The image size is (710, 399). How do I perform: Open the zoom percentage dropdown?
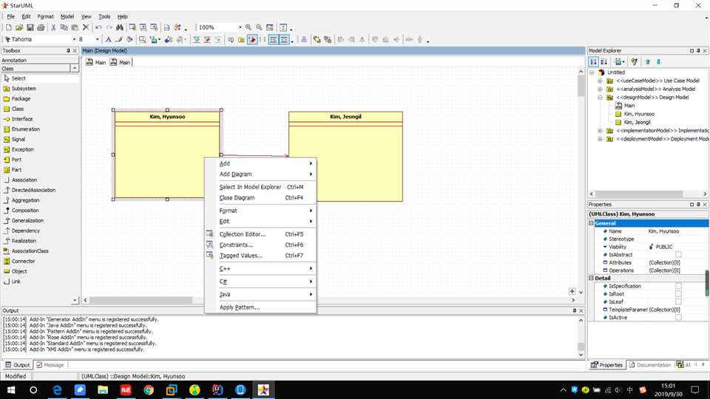point(240,27)
